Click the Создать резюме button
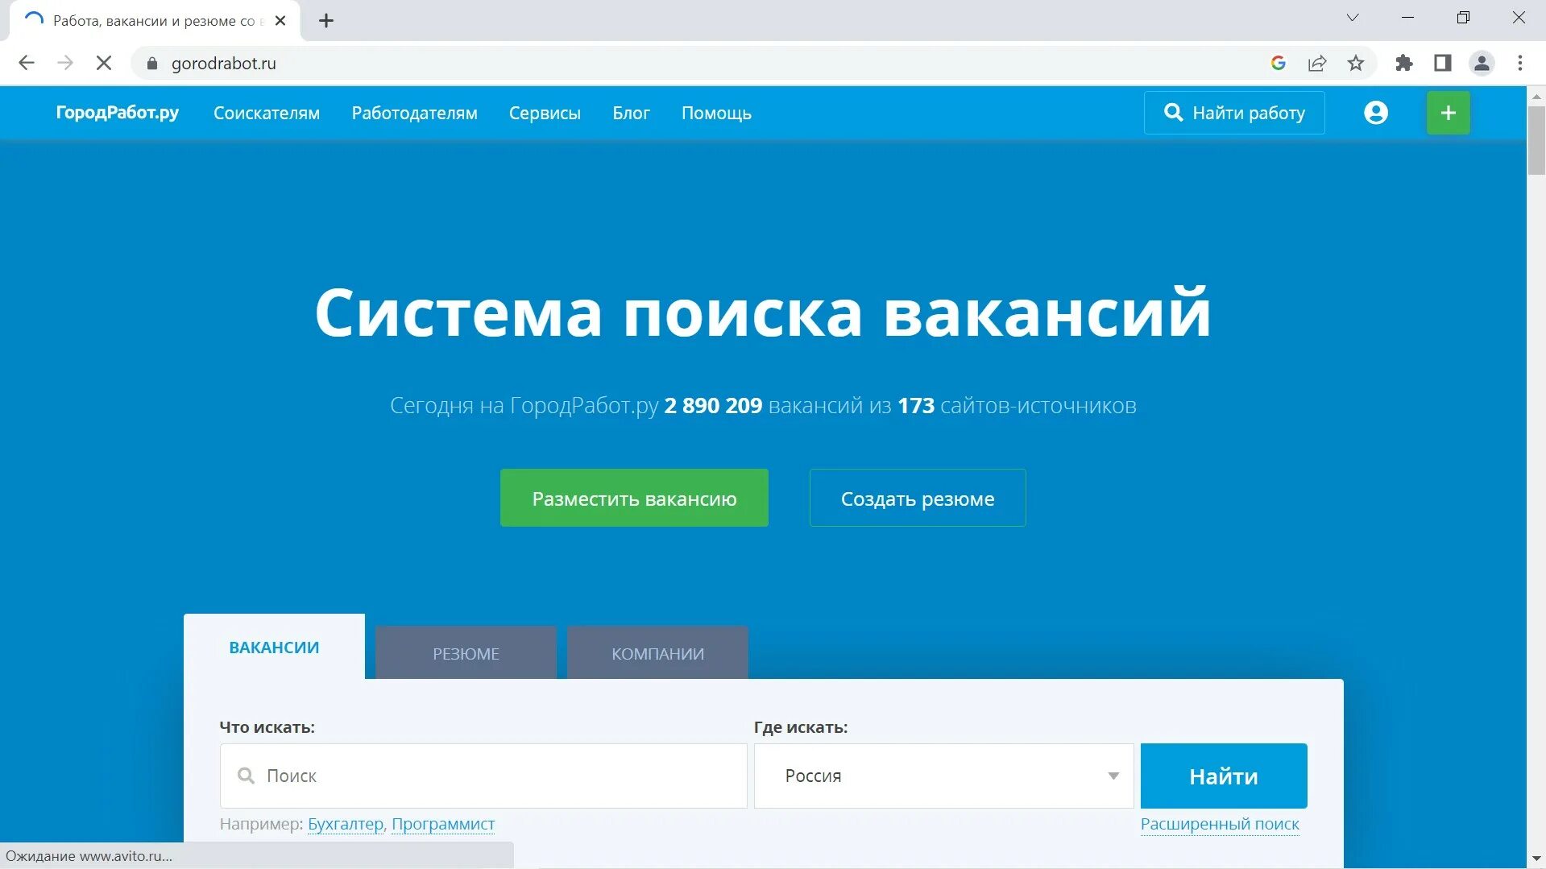 click(x=918, y=498)
